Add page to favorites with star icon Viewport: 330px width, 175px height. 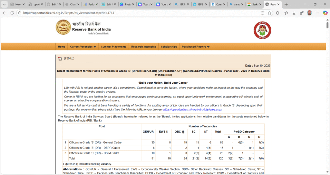click(269, 13)
